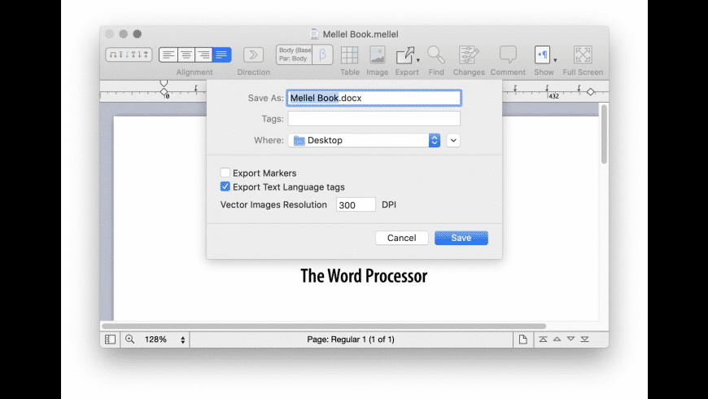Click the Page: Regular 1 status text
The width and height of the screenshot is (708, 399).
351,340
